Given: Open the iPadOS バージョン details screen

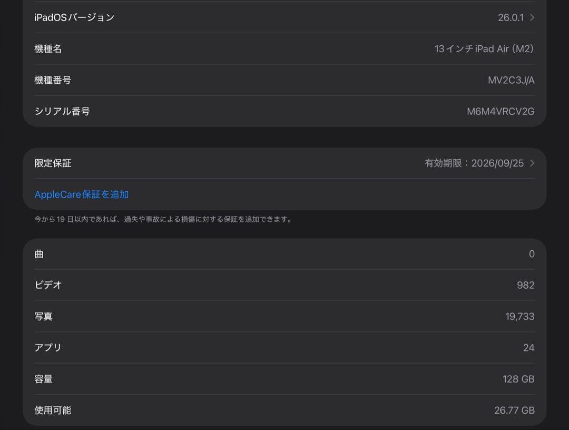Looking at the screenshot, I should (x=284, y=17).
